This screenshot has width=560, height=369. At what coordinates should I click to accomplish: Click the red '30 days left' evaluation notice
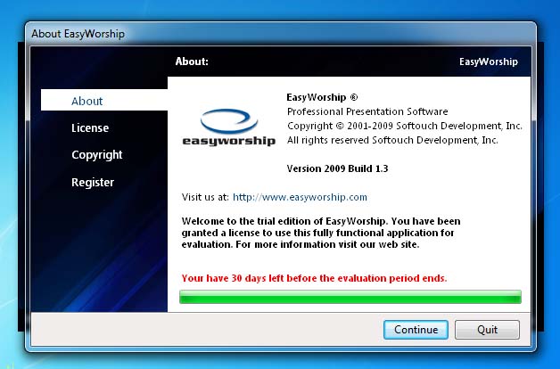coord(314,278)
